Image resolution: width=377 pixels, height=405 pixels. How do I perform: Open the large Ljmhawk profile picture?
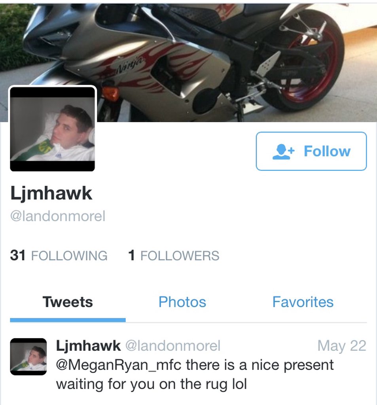53,129
